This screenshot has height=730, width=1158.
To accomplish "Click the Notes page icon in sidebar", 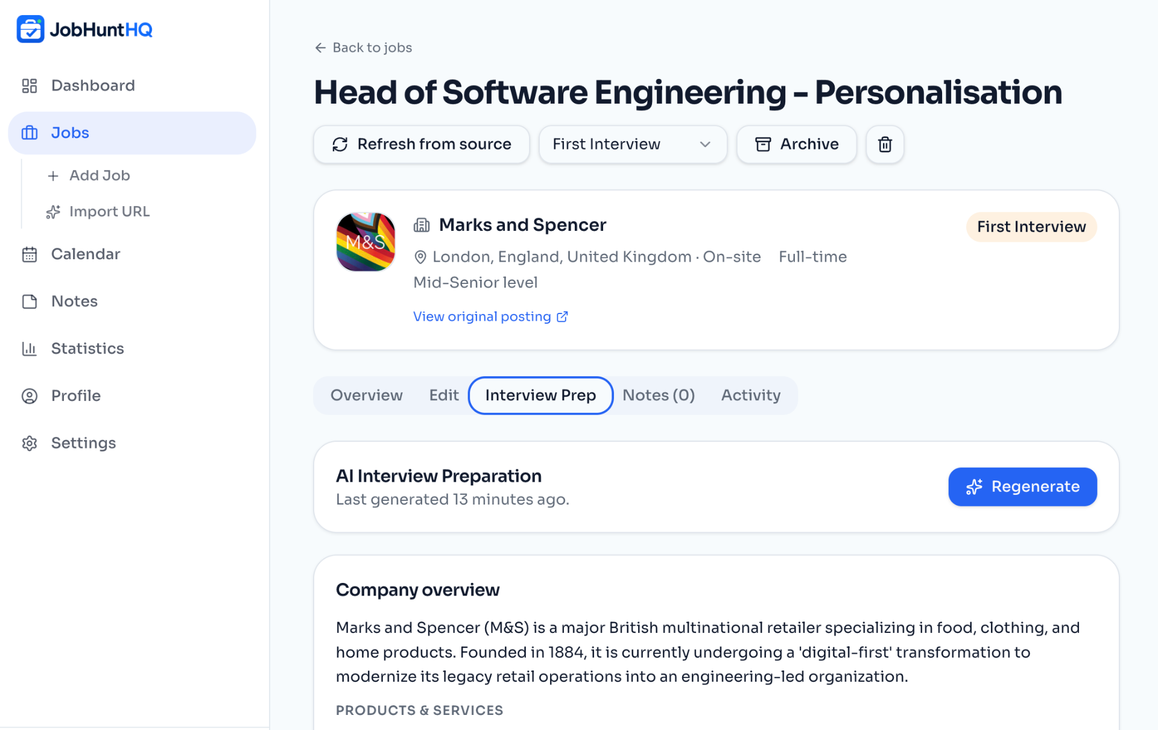I will click(x=30, y=301).
